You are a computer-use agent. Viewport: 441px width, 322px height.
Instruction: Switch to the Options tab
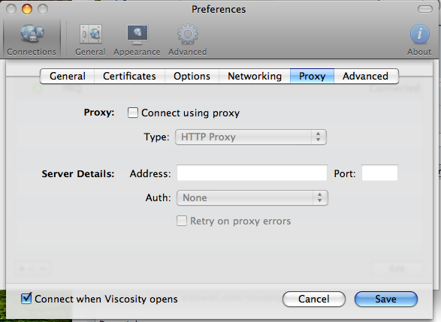coord(192,76)
